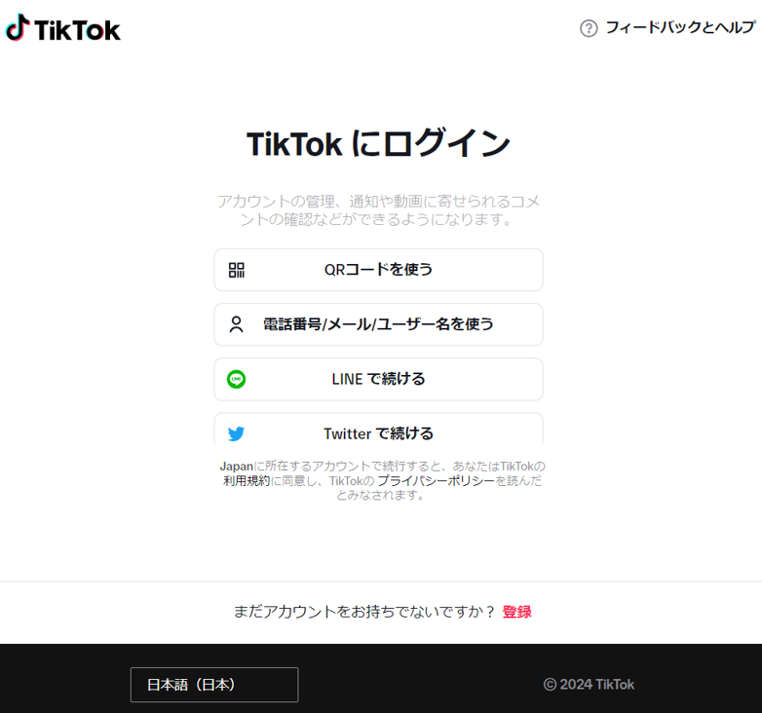This screenshot has height=713, width=762.
Task: Click まだアカウントをお持ちでないですか text
Action: click(x=364, y=612)
